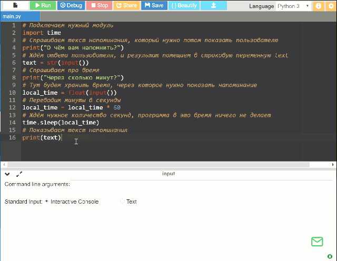337x261 pixels.
Task: Beautify the code formatting
Action: pyautogui.click(x=184, y=5)
